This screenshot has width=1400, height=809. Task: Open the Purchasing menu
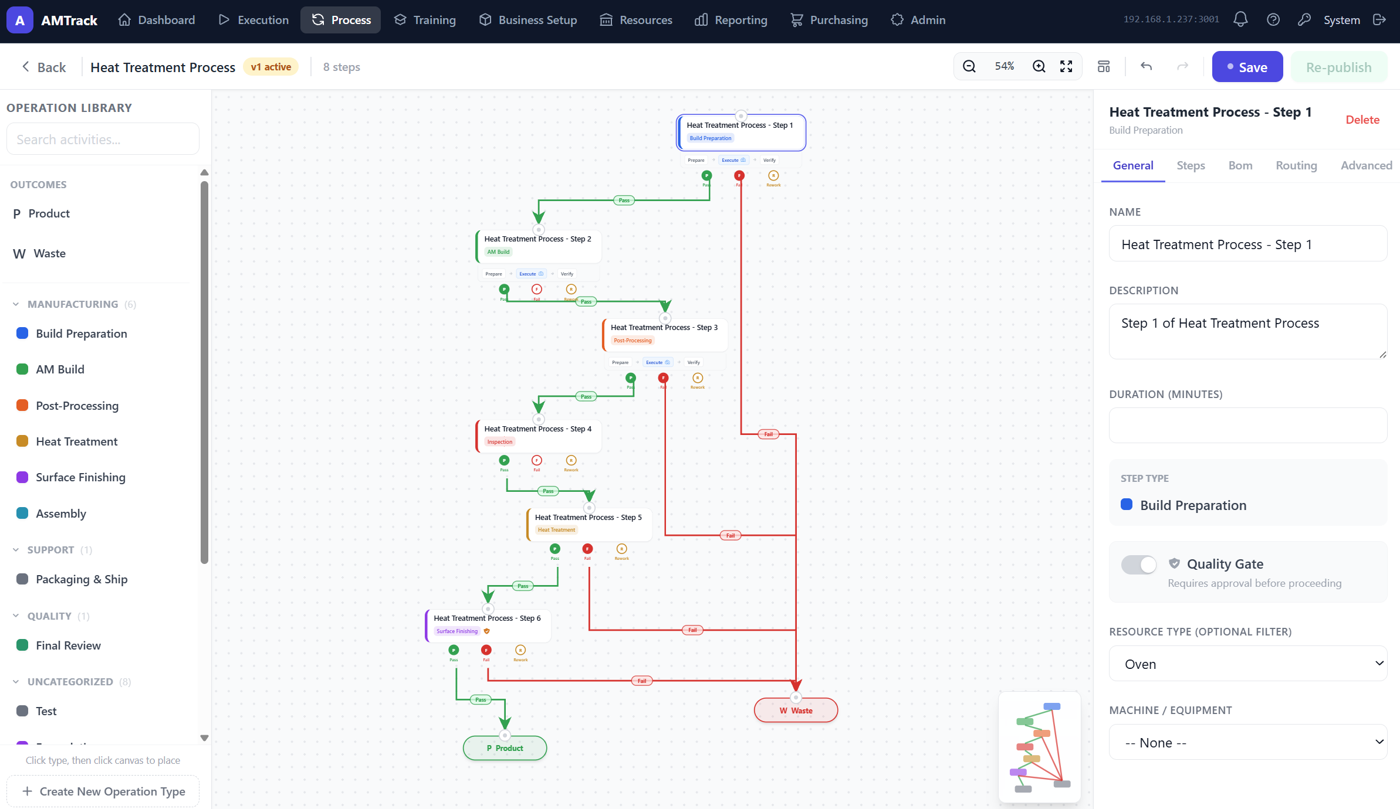coord(829,20)
